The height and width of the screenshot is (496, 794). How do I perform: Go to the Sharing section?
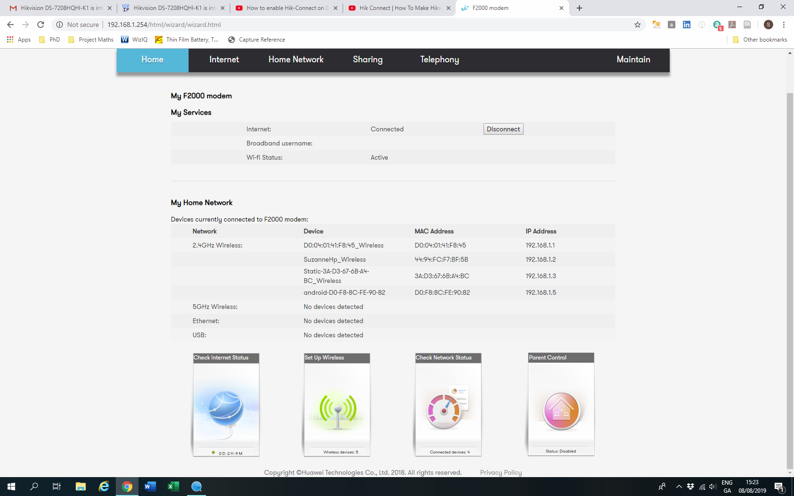pos(368,60)
